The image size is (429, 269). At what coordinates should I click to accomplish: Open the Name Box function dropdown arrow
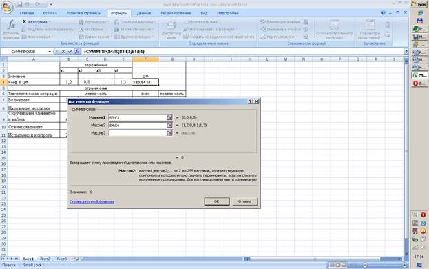[x=50, y=52]
